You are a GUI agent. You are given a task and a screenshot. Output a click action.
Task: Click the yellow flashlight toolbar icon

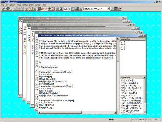[x=31, y=9]
